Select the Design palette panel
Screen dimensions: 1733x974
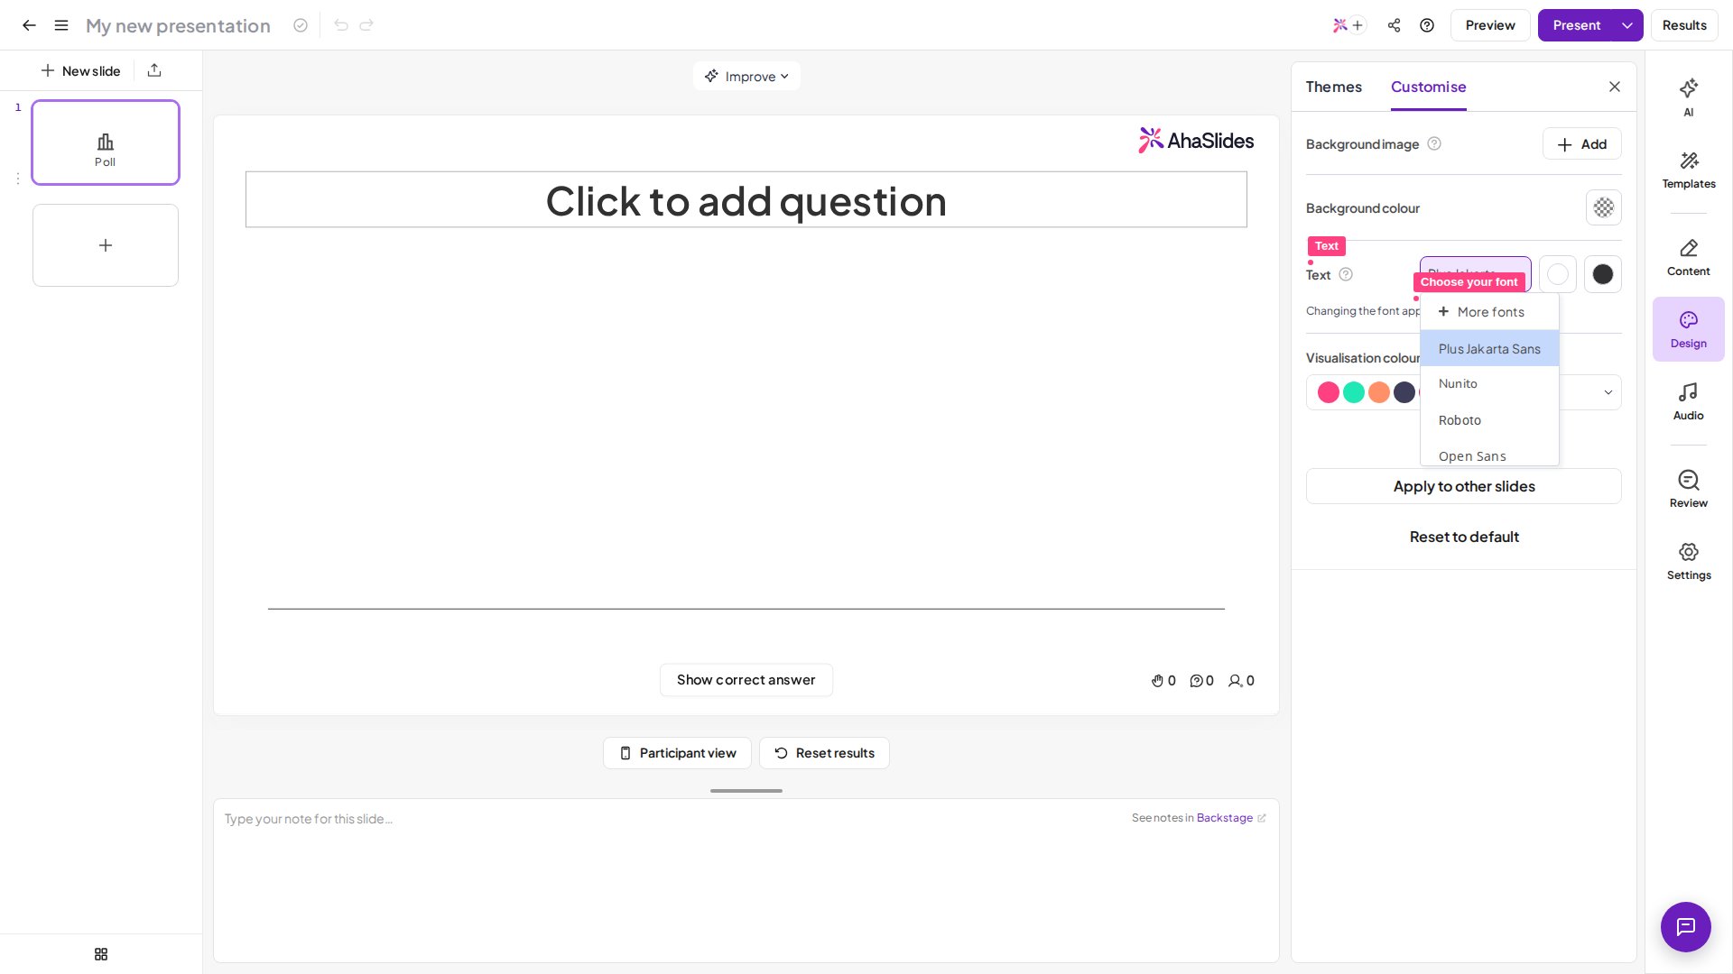pos(1689,329)
